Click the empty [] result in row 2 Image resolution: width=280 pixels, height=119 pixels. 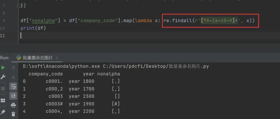(x=117, y=96)
